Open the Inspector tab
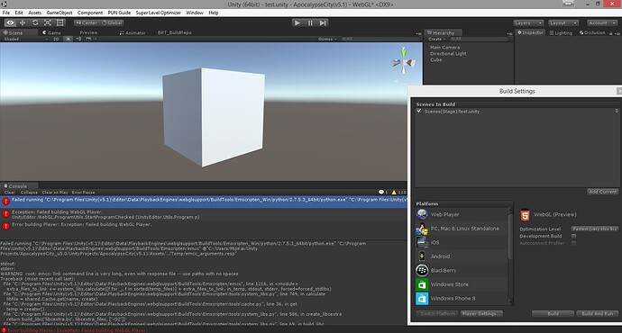This screenshot has width=622, height=333. (x=530, y=33)
